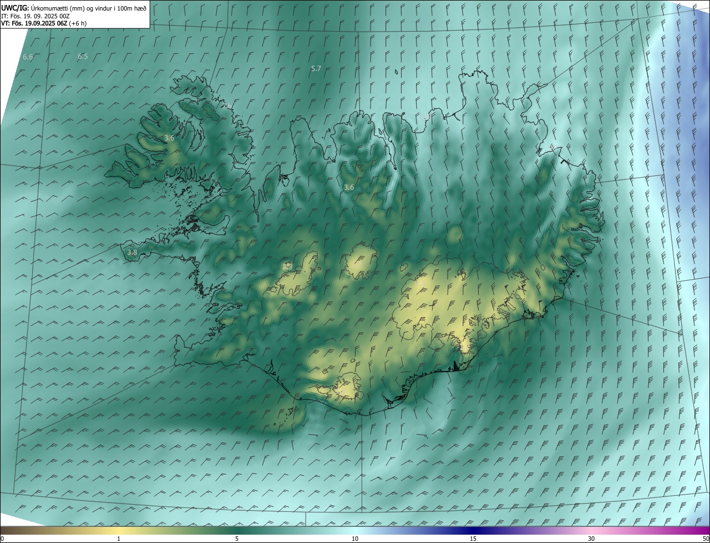Click the 3.8 value label on map
The image size is (710, 543).
coord(132,253)
